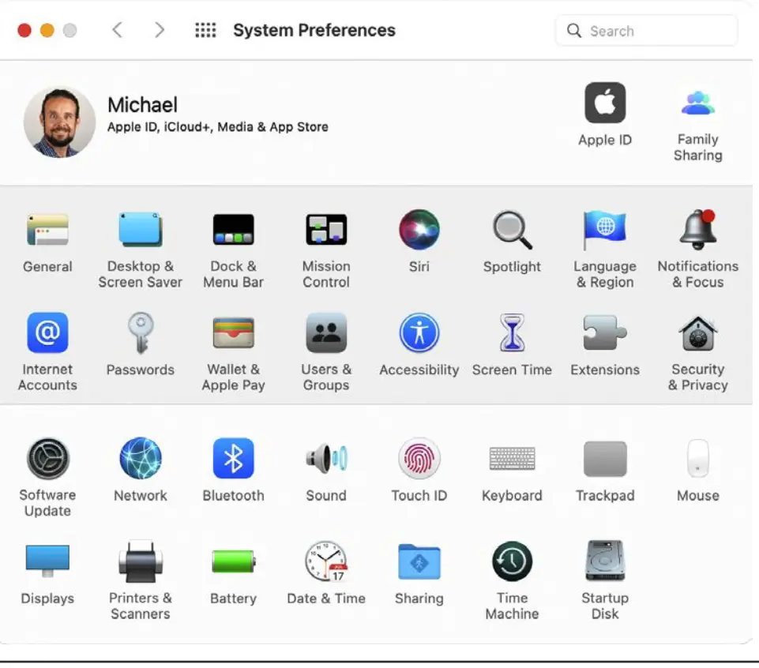Click the forward navigation arrow

point(160,30)
